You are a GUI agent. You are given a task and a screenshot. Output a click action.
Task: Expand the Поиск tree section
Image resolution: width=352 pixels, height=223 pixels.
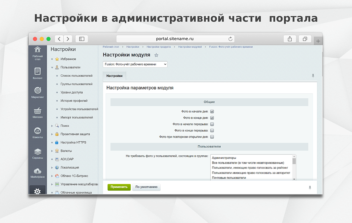pyautogui.click(x=52, y=126)
